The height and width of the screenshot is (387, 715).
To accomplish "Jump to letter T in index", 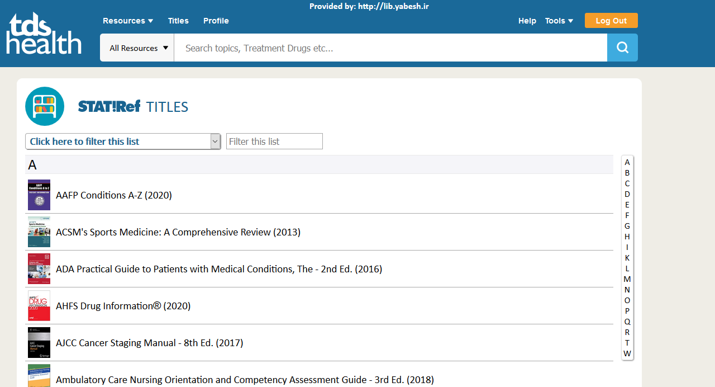I will (627, 343).
